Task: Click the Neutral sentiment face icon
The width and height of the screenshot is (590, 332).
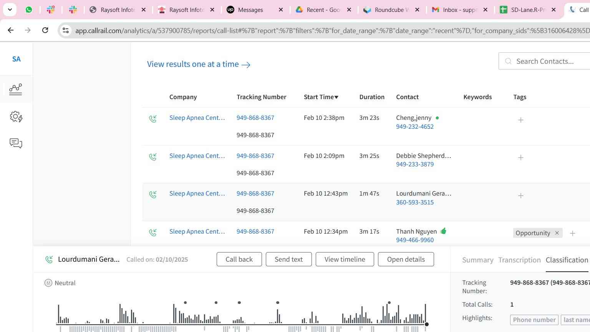Action: coord(48,283)
